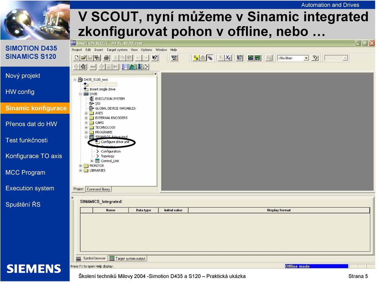This screenshot has width=377, height=282.
Task: Click the Open project folder icon
Action: point(83,58)
